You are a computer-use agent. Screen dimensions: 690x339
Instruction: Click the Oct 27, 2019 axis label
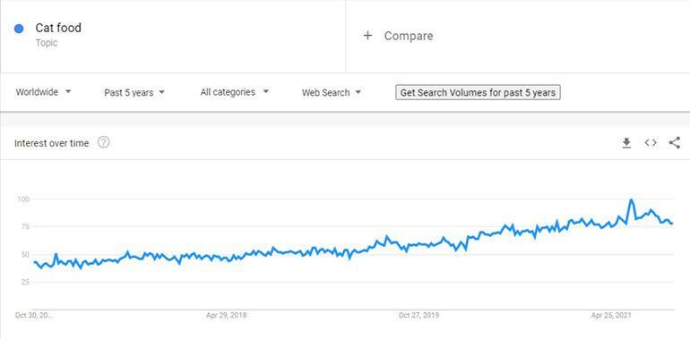(x=418, y=315)
